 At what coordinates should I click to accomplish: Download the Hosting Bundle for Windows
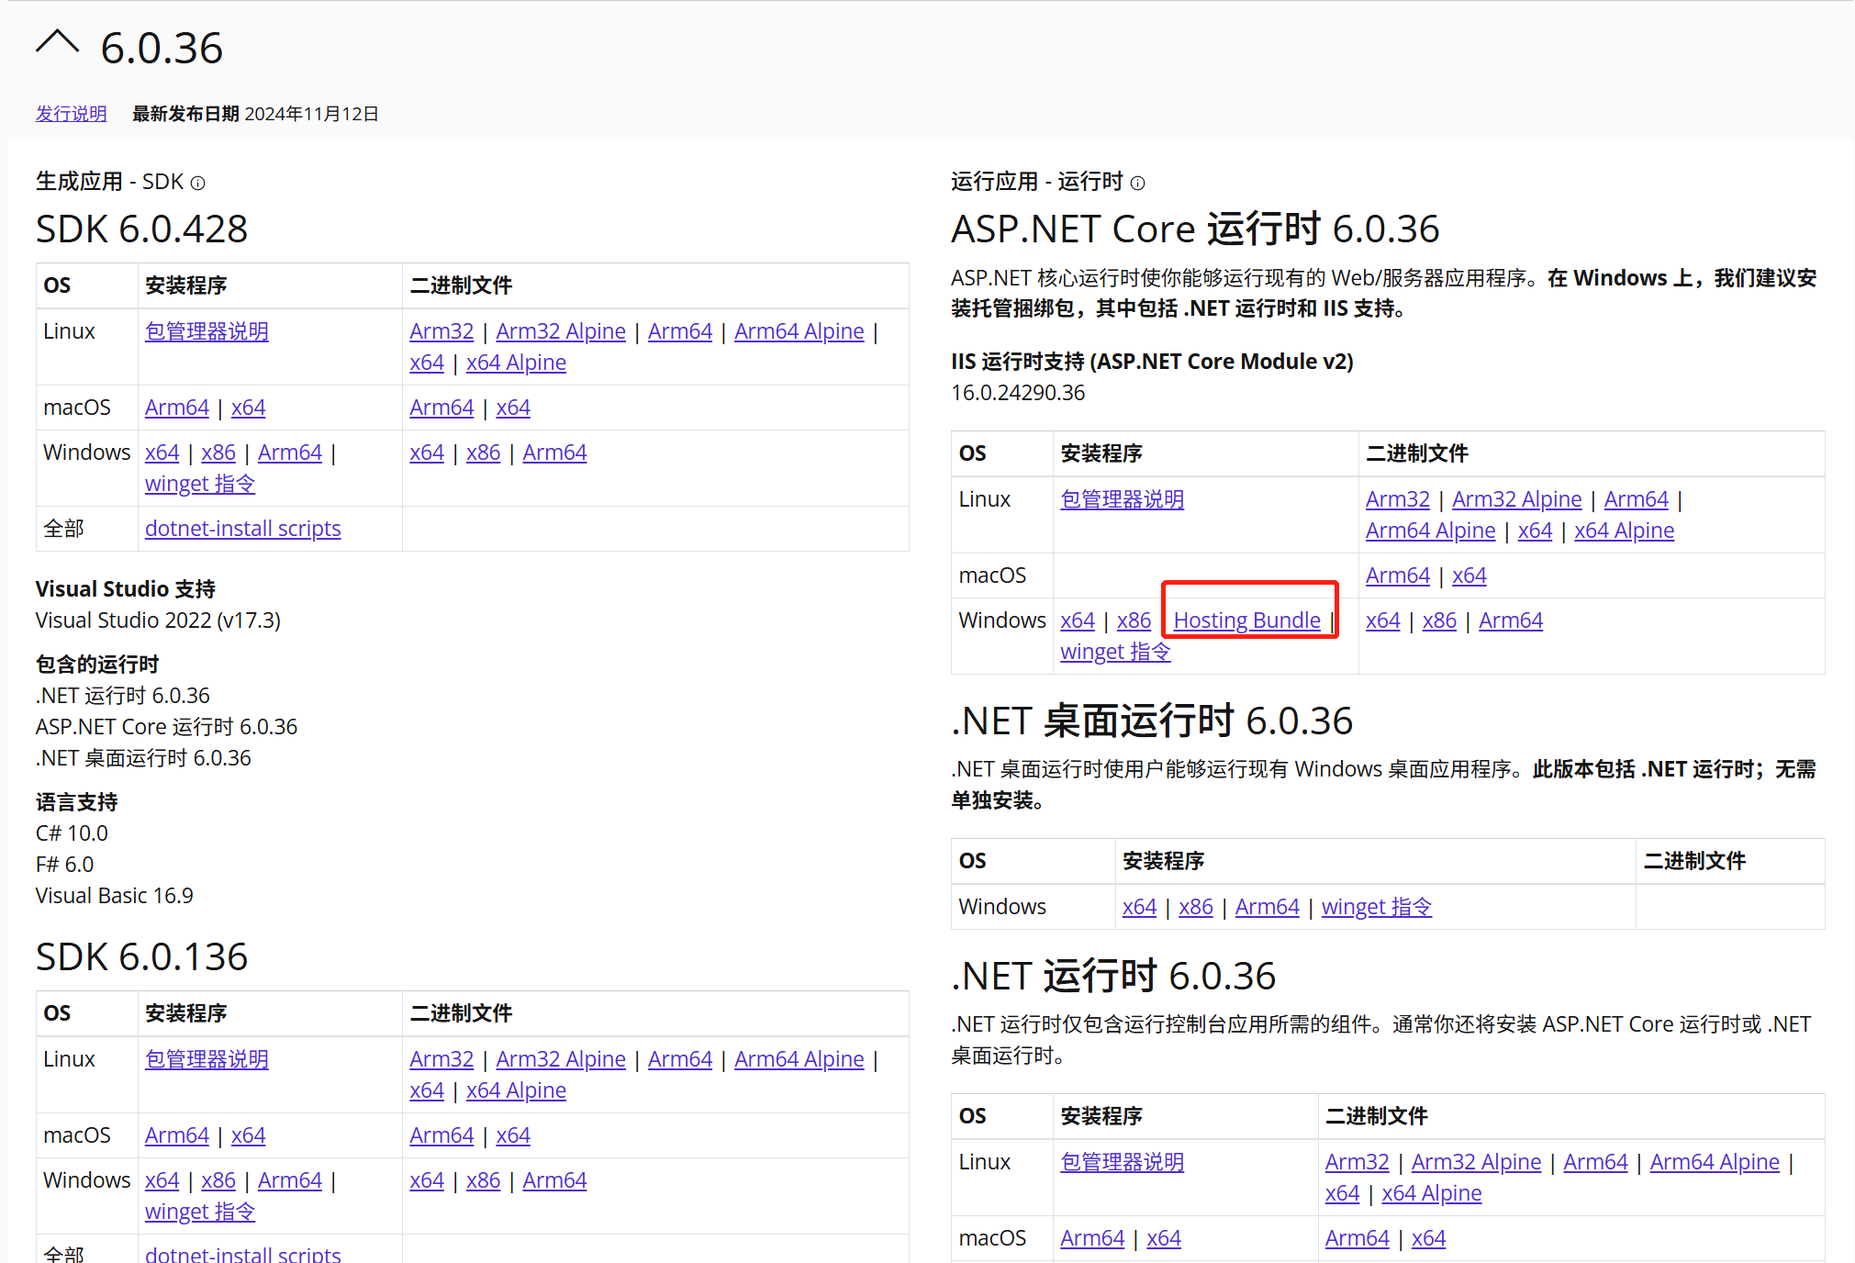[1246, 620]
